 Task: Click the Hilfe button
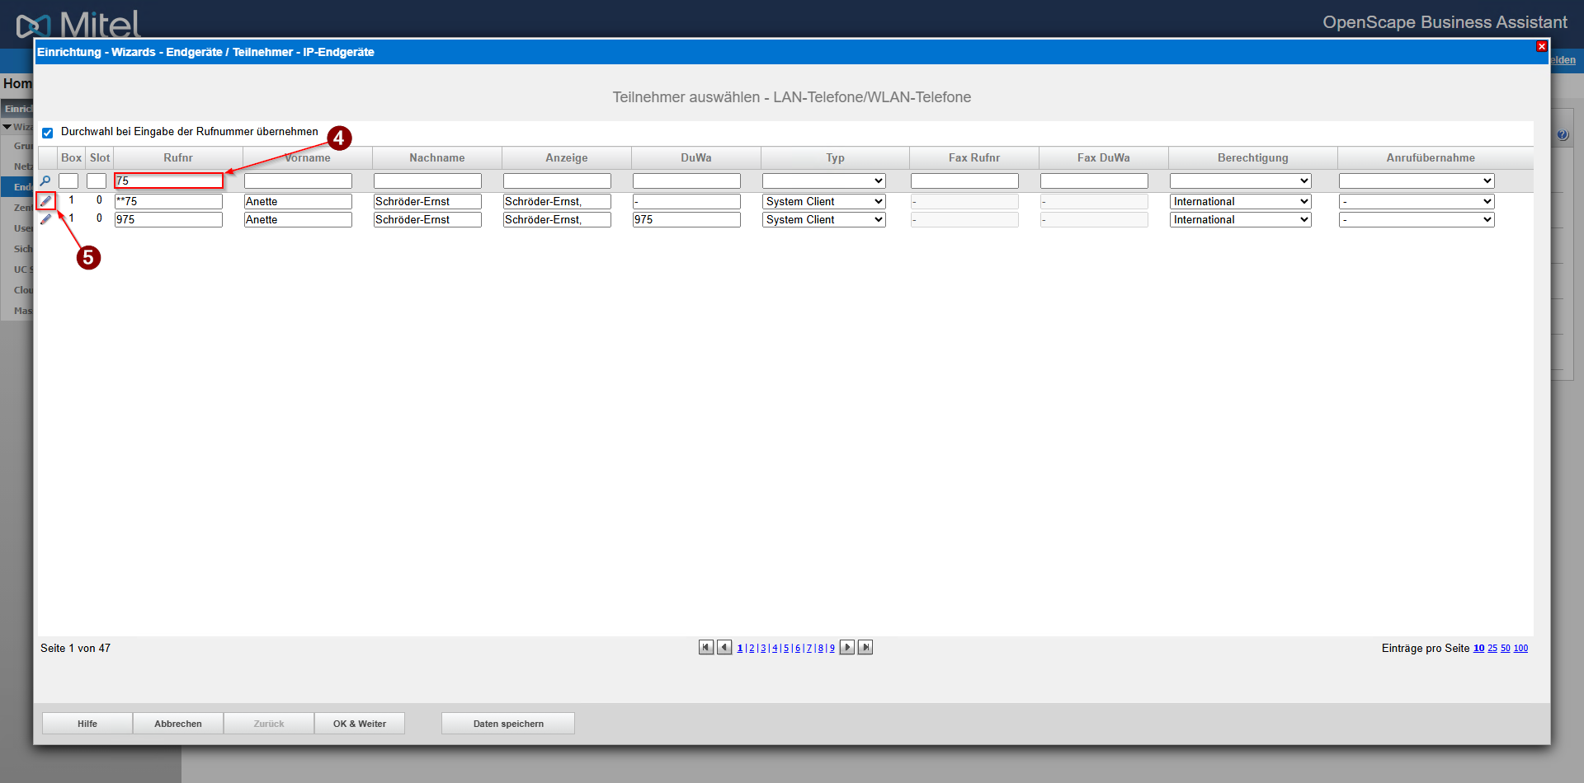[87, 724]
